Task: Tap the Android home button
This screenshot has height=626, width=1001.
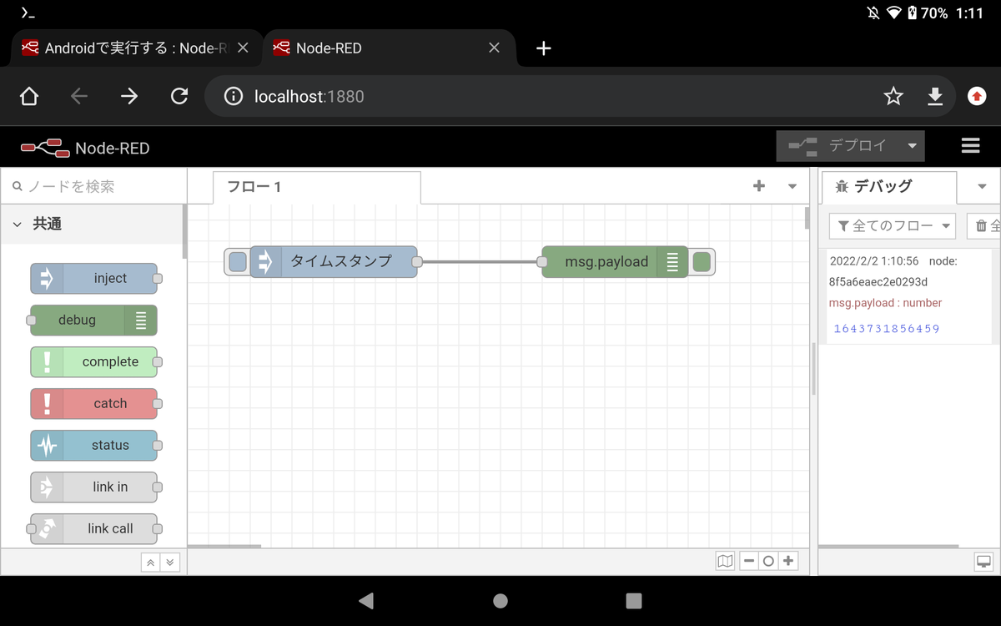Action: (500, 601)
